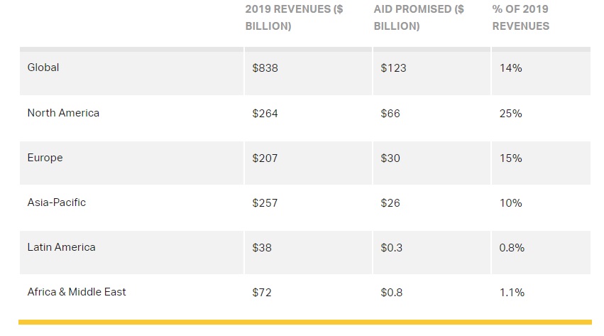
Task: Click the yellow bar below the table
Action: tap(304, 322)
